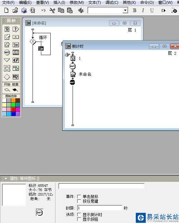Open the 查看(V) menu

tap(42, 3)
